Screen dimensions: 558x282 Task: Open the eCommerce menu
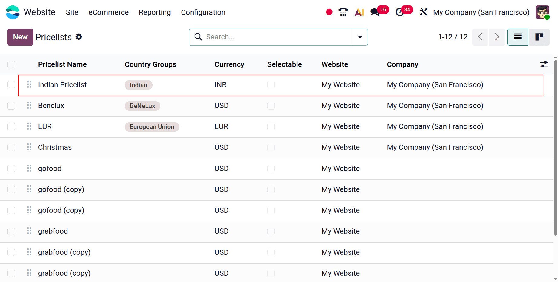(x=109, y=12)
